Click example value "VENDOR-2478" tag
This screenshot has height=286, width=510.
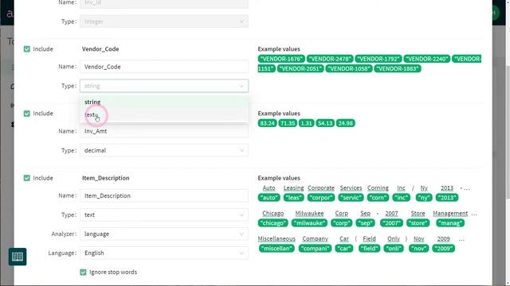(x=330, y=59)
